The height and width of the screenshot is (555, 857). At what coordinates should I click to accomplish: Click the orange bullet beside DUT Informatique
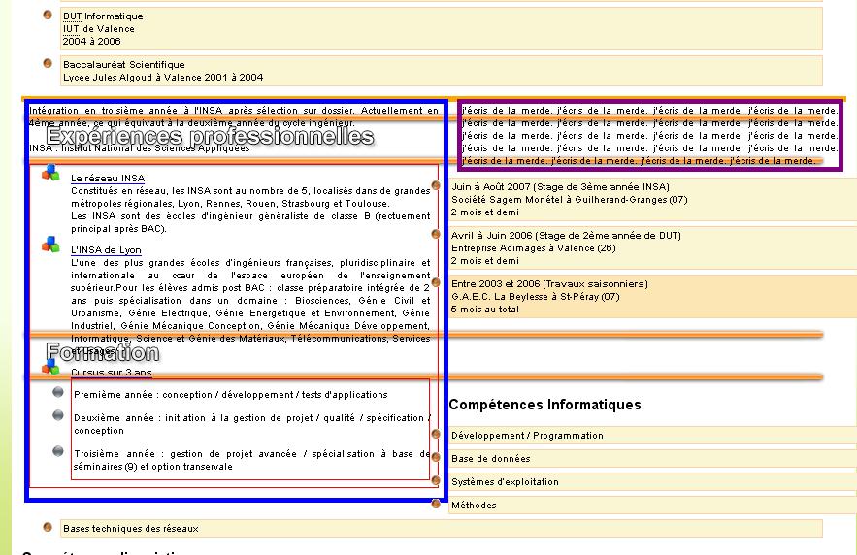48,15
